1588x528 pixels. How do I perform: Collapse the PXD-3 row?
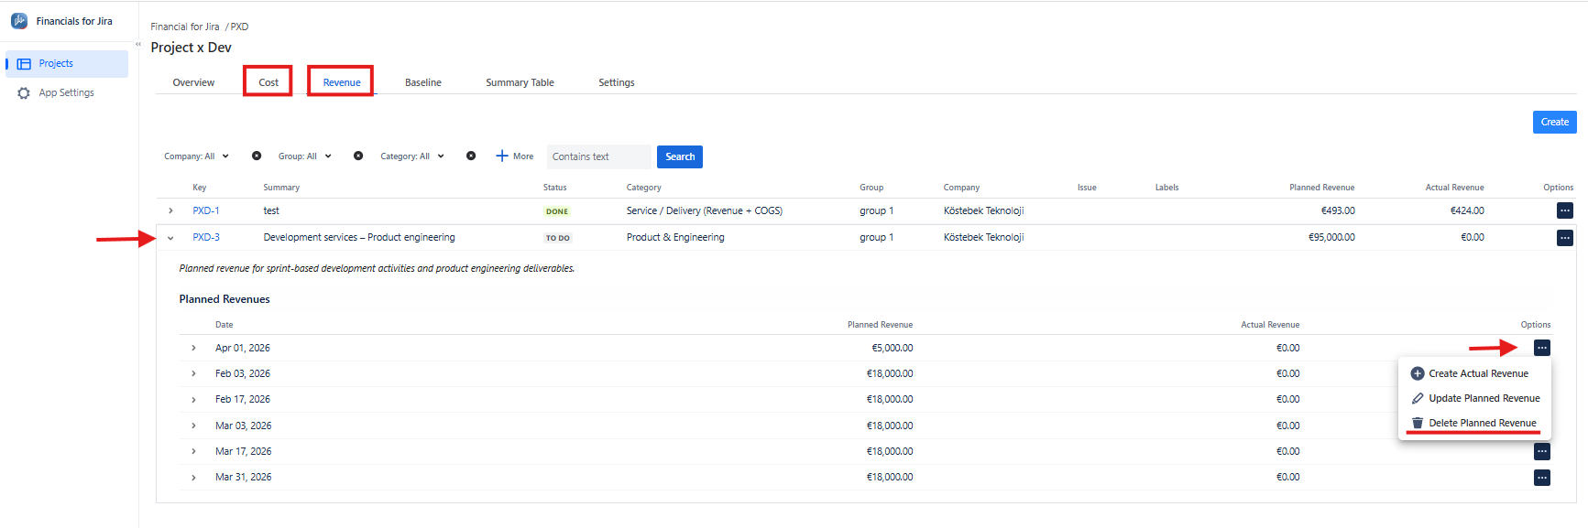click(x=170, y=238)
